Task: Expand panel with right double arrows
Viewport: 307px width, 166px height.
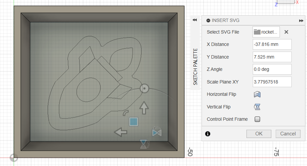Action: (x=301, y=21)
